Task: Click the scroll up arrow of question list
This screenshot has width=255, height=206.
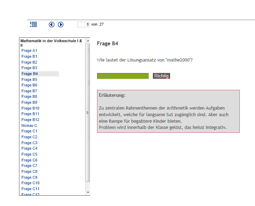Action: point(88,41)
